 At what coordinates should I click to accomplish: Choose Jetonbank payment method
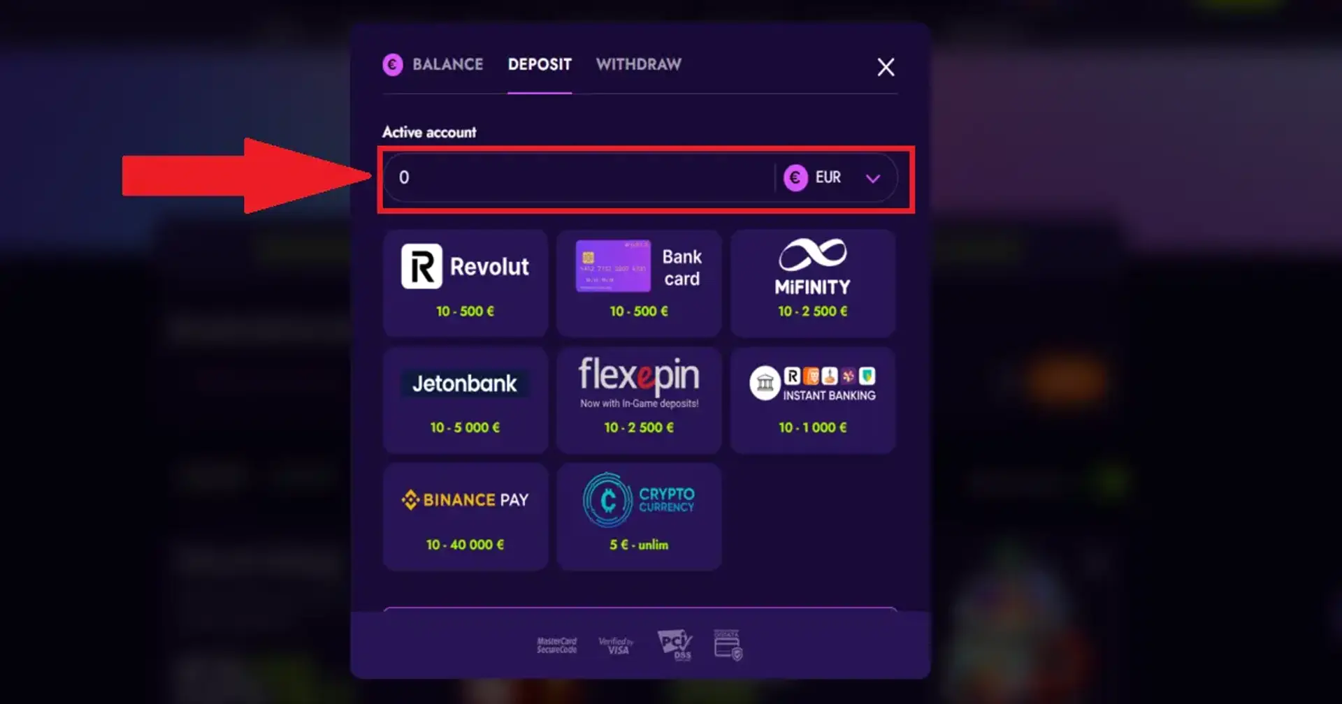[x=466, y=399]
